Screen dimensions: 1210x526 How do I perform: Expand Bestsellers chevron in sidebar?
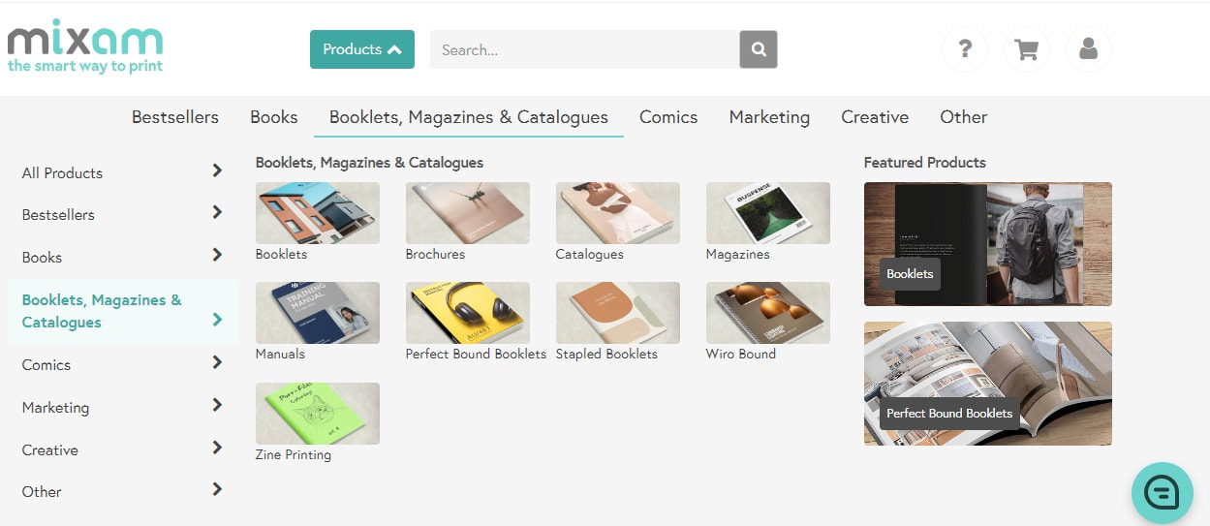click(217, 212)
